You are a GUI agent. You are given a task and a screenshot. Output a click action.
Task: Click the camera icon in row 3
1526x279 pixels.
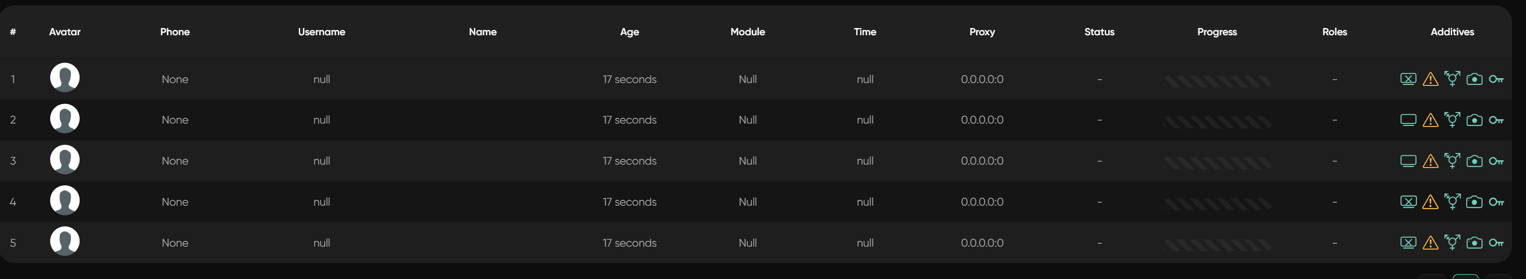click(1474, 161)
